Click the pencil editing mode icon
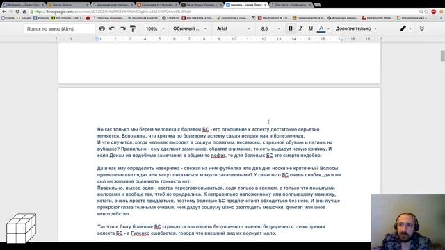The width and height of the screenshot is (445, 250). (x=403, y=28)
